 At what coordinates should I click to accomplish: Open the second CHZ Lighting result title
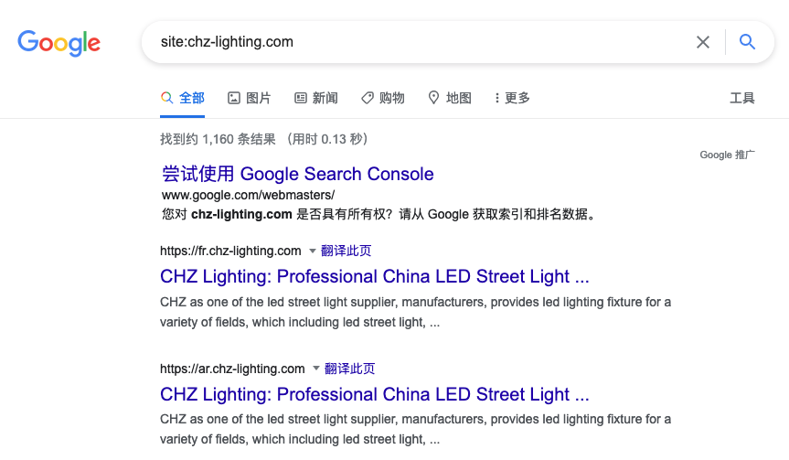coord(374,394)
